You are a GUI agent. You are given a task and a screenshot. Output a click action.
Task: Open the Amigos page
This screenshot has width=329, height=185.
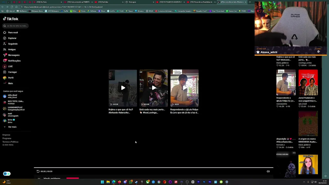tap(9, 49)
